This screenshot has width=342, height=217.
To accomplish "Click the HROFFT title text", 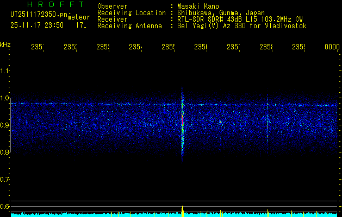I will tap(56, 4).
